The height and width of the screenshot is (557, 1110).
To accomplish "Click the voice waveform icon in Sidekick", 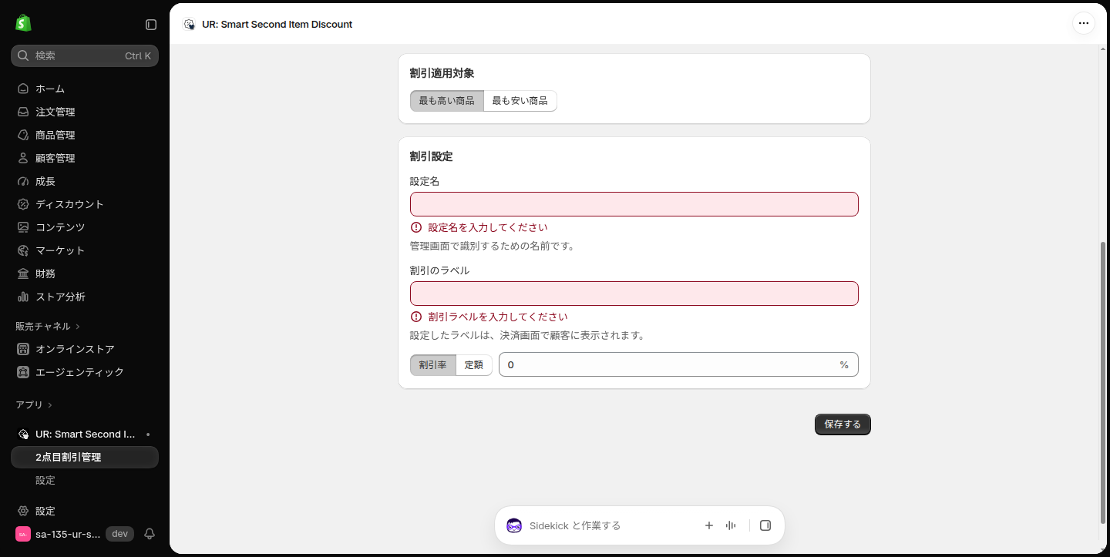I will pyautogui.click(x=731, y=525).
